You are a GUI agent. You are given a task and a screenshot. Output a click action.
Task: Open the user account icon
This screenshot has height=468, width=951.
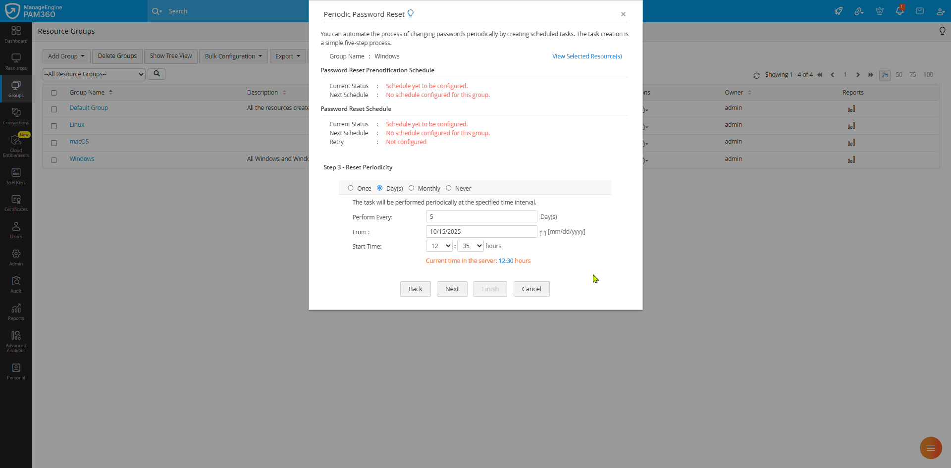pyautogui.click(x=941, y=11)
